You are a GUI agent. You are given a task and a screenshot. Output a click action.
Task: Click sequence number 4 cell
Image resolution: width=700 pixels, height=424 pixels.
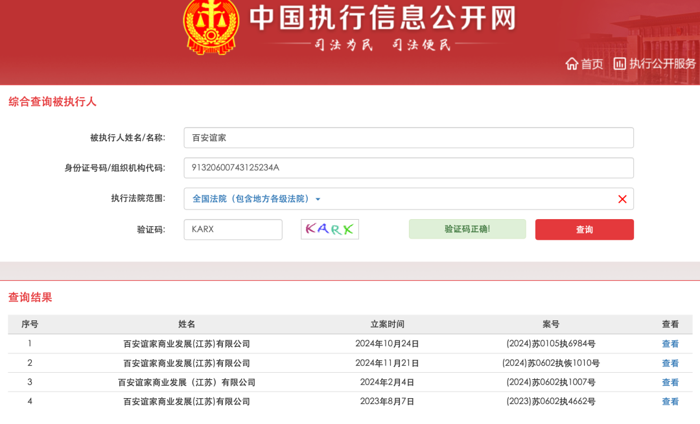point(30,401)
